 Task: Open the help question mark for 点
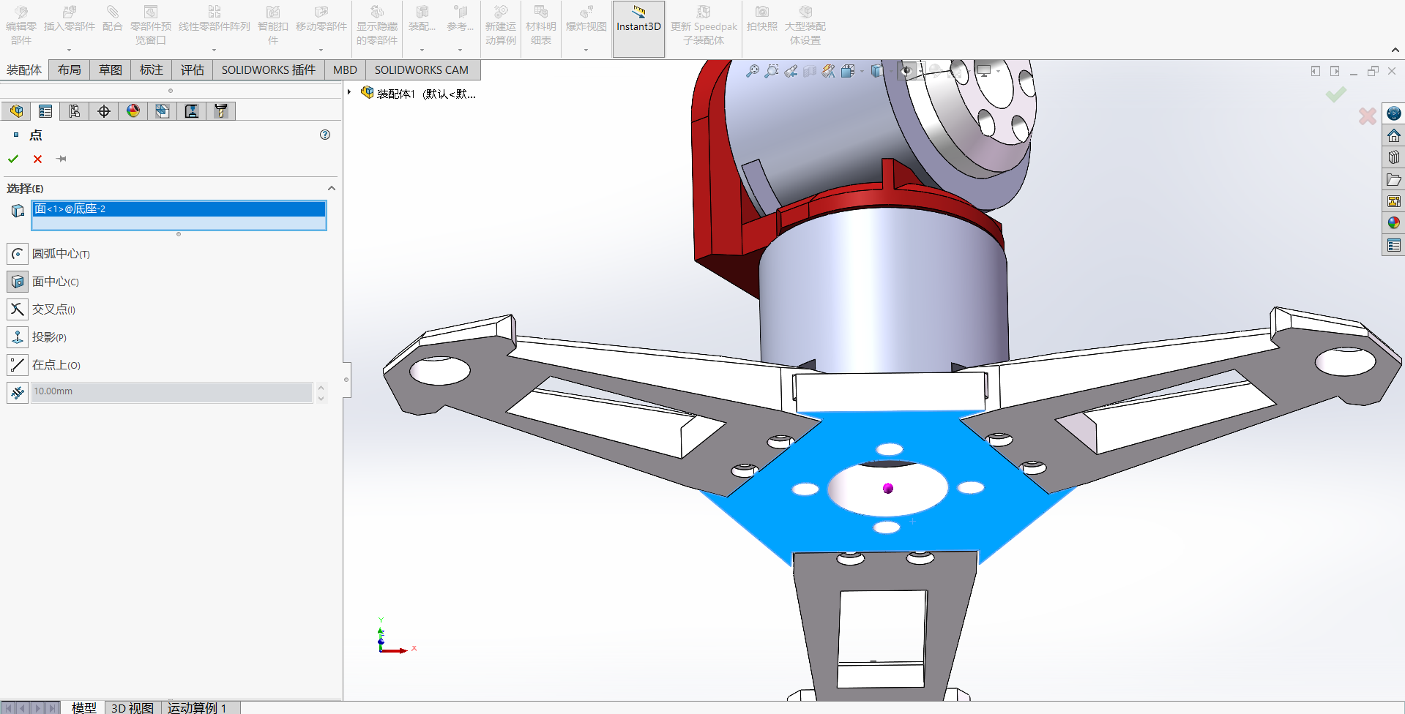coord(325,135)
